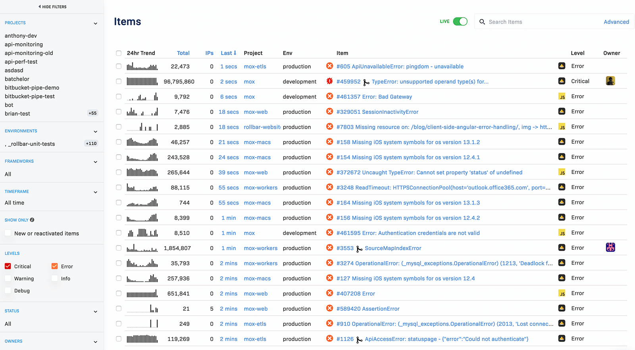
Task: Click the search magnifier icon
Action: coord(482,22)
